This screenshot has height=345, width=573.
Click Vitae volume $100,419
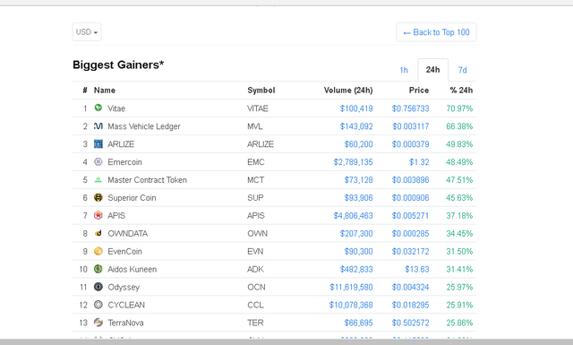pyautogui.click(x=356, y=108)
